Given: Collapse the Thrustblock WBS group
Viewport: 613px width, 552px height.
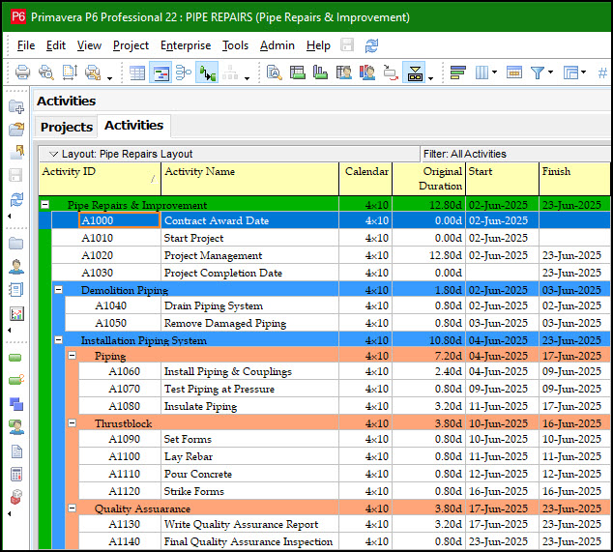Looking at the screenshot, I should click(72, 423).
